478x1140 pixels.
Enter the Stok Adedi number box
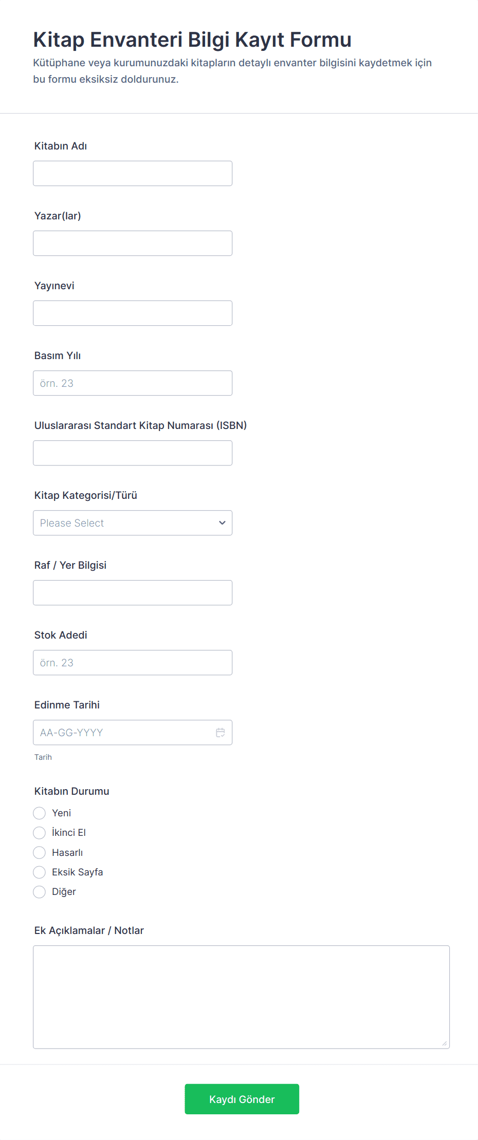[132, 663]
